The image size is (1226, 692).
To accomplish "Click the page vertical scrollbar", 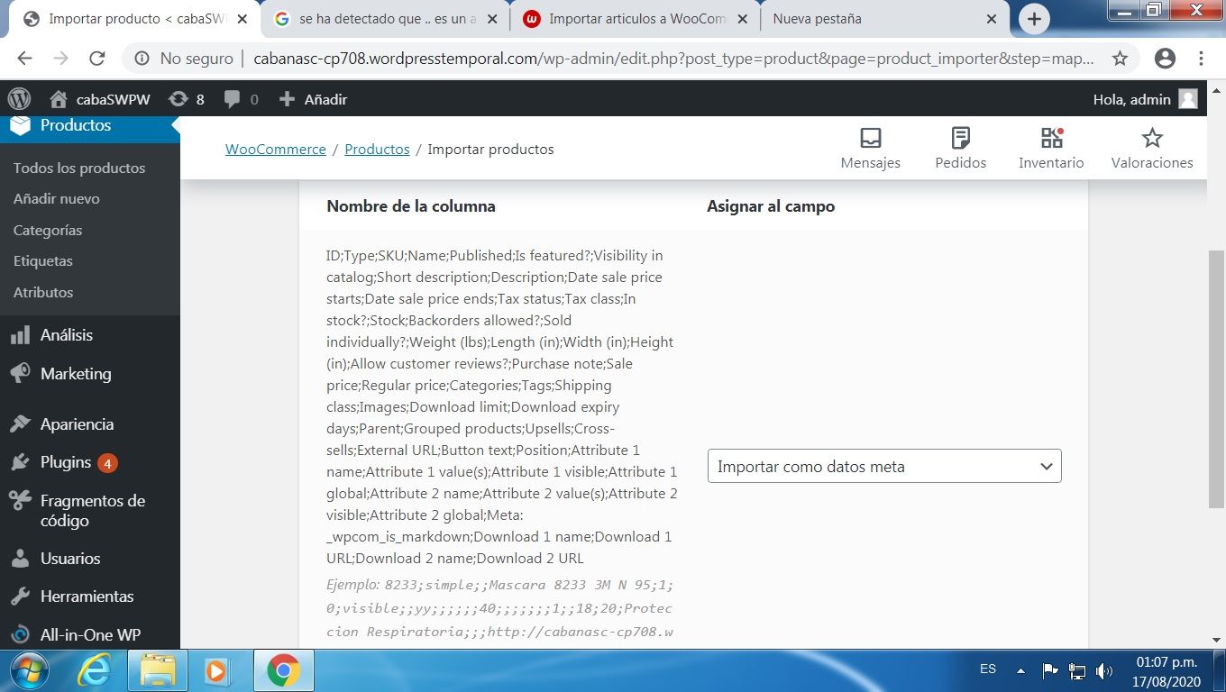I will (1217, 378).
